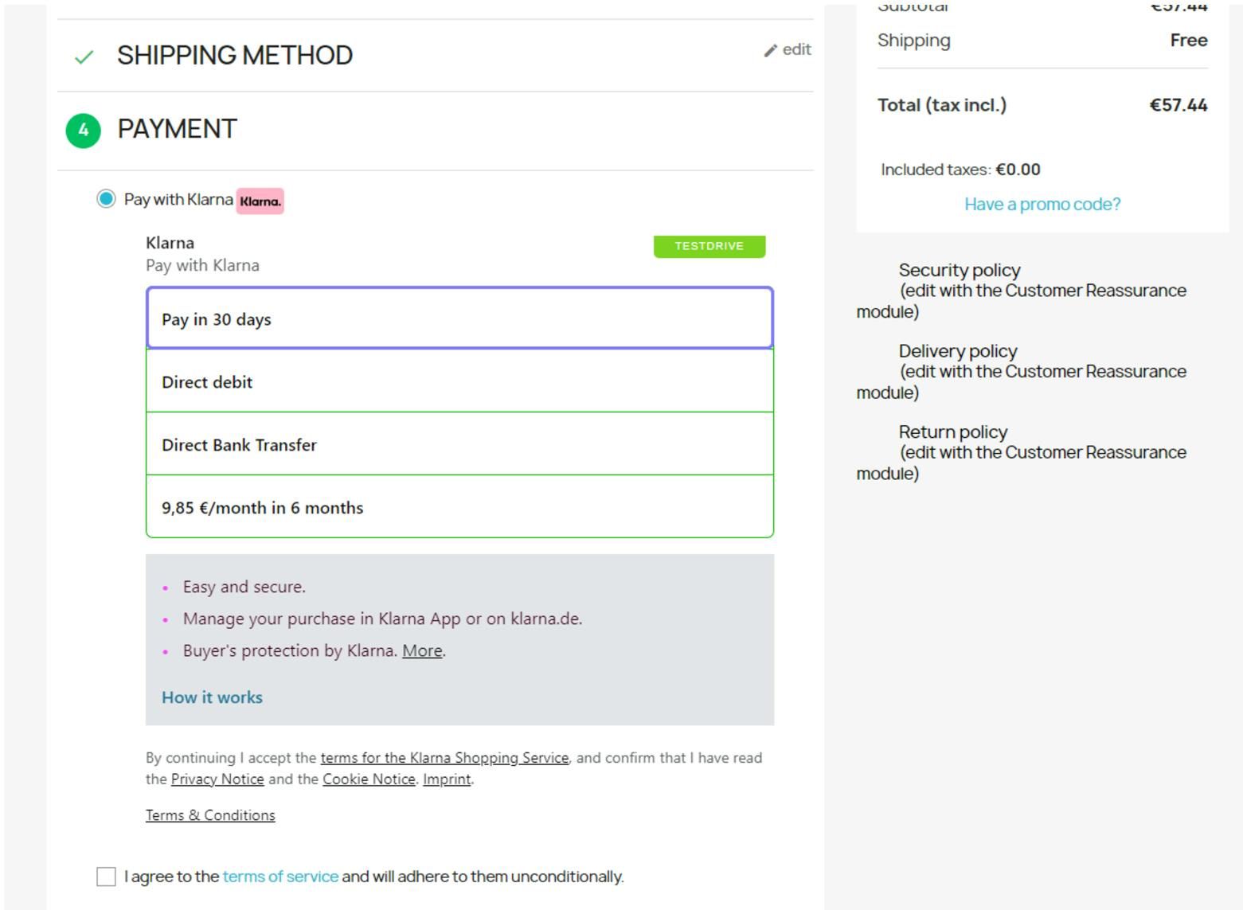This screenshot has height=910, width=1243.
Task: Click the Manage your purchase in Klarna App text
Action: (x=382, y=619)
